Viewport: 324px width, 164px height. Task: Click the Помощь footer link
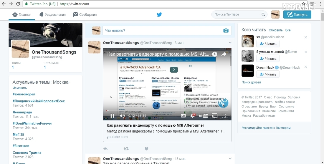(280, 97)
